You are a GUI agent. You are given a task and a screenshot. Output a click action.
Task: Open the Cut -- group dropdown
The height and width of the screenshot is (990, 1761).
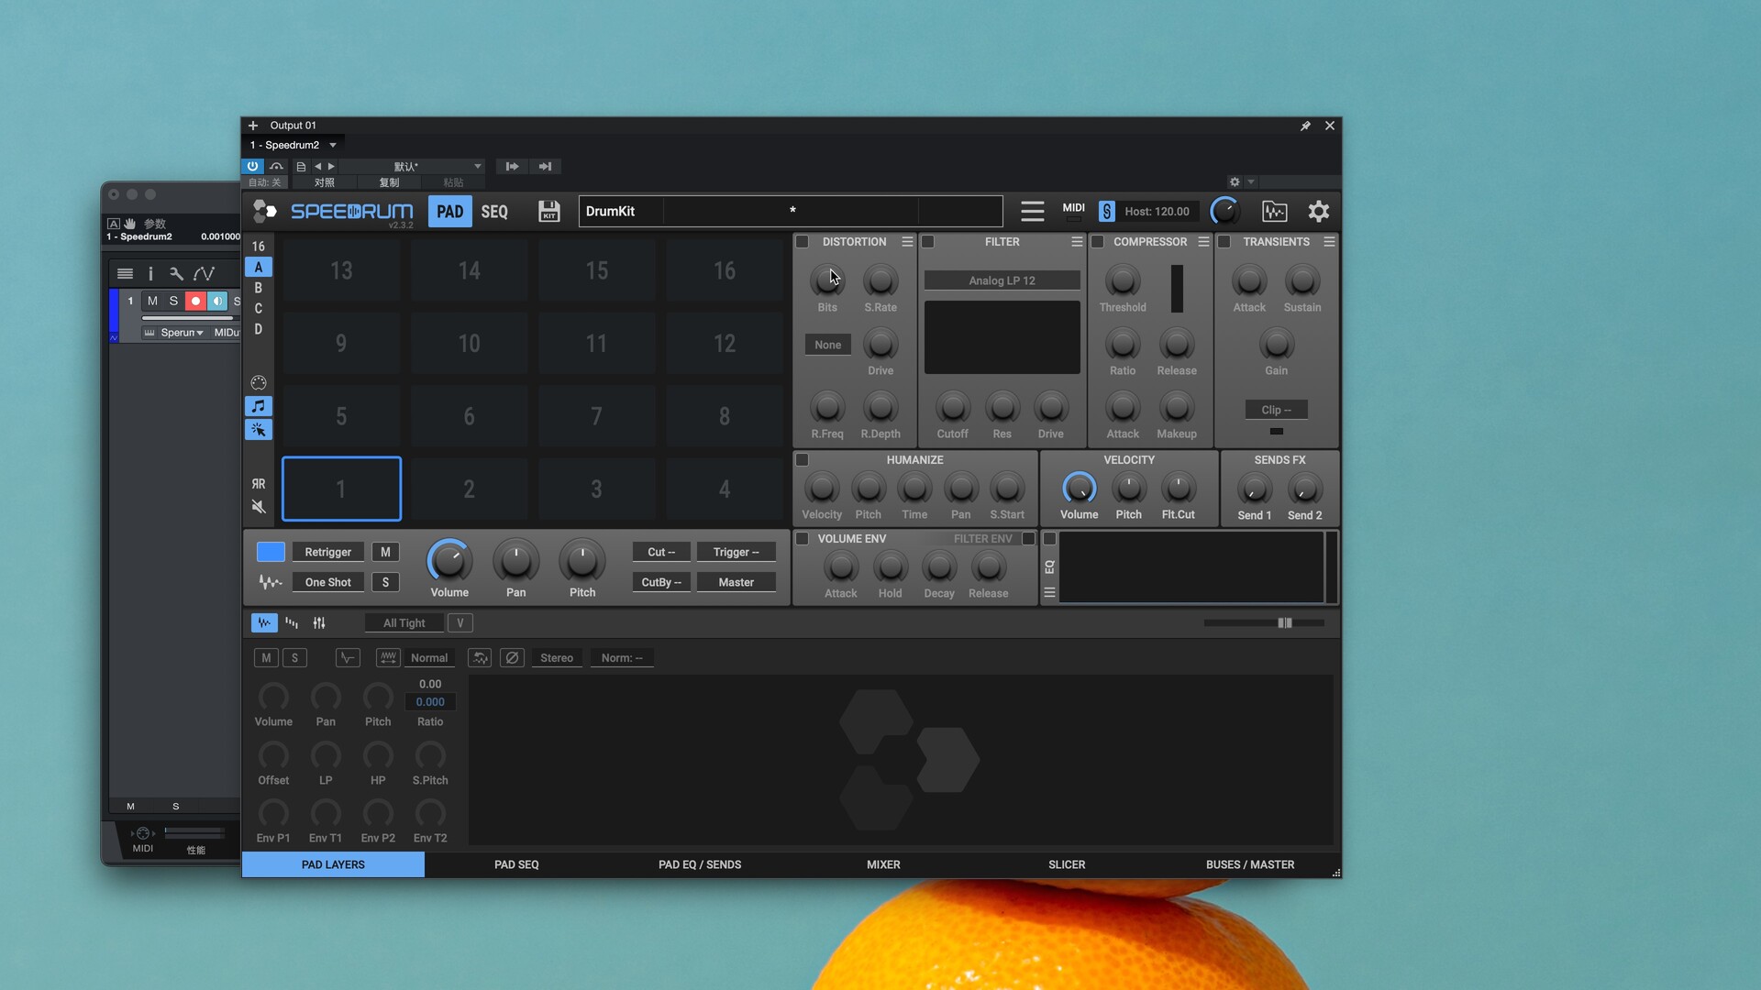(x=660, y=552)
